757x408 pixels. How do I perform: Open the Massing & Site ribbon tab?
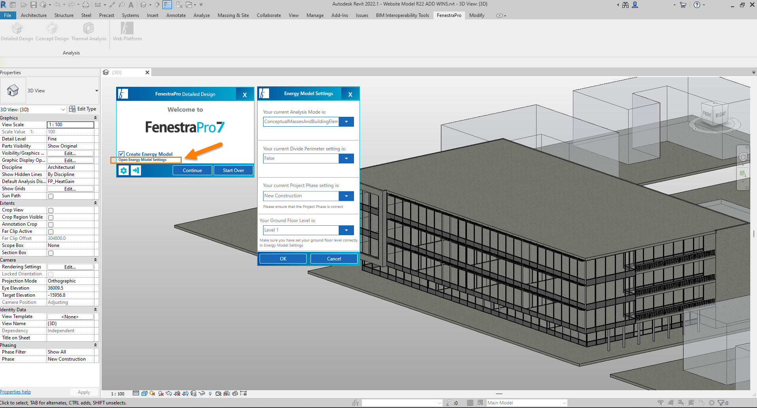pyautogui.click(x=233, y=15)
